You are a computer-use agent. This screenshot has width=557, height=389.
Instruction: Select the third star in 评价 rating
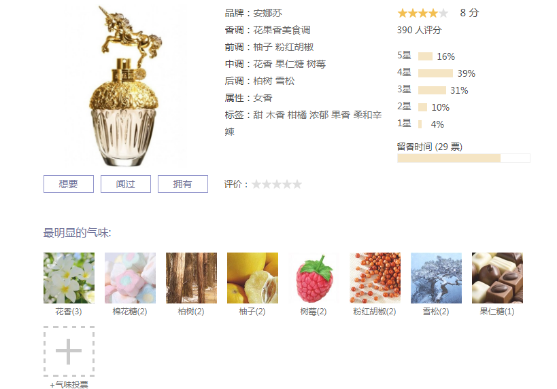point(277,185)
